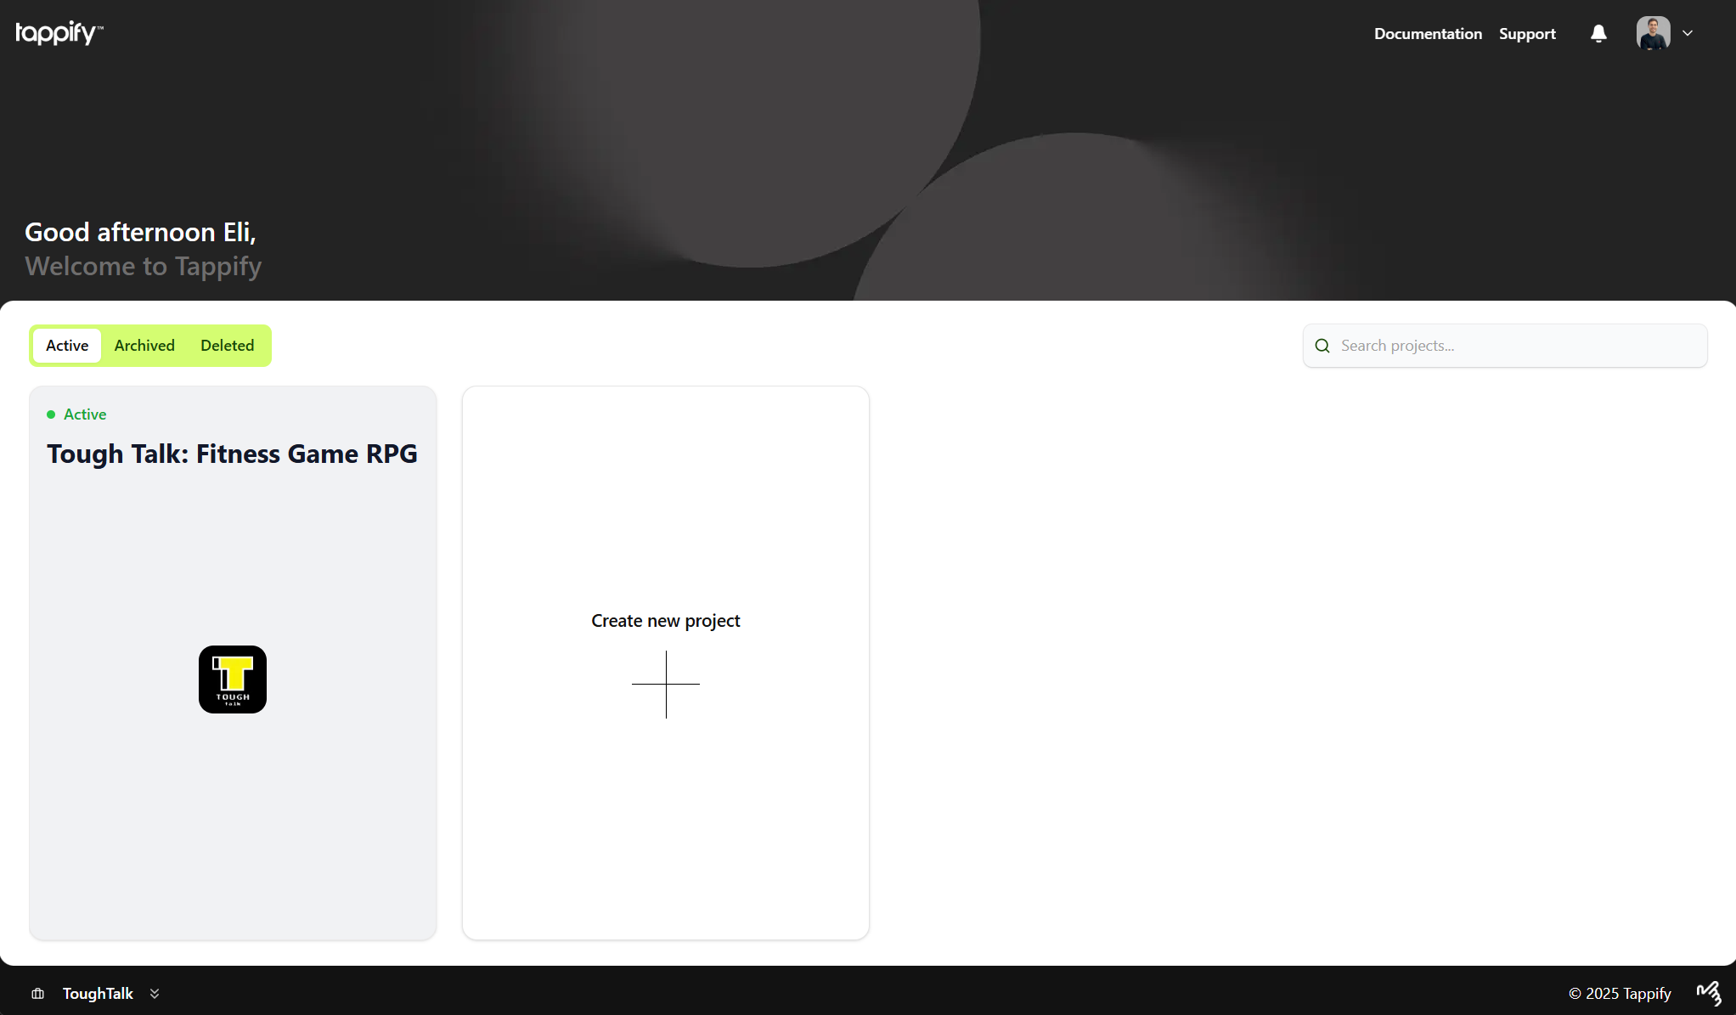Click the search magnifier icon
1736x1015 pixels.
[x=1322, y=346]
